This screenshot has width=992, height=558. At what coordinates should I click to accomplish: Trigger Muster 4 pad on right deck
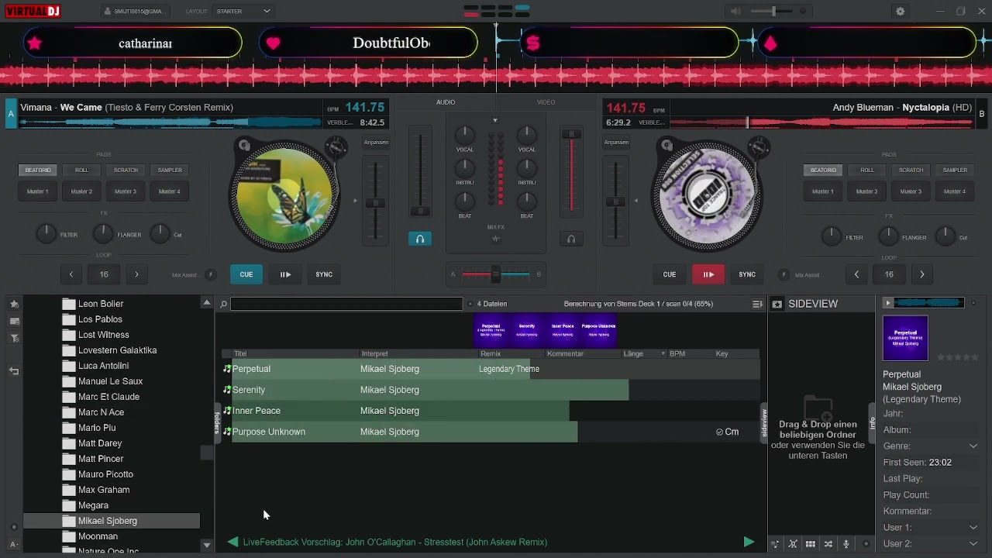click(955, 191)
